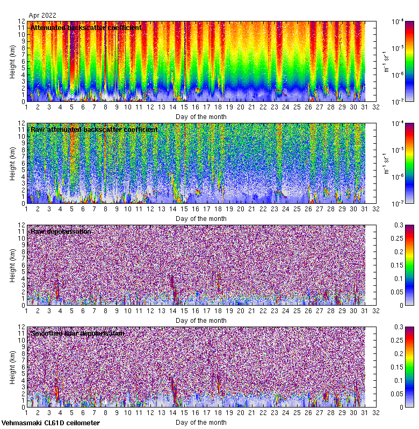Image resolution: width=419 pixels, height=429 pixels.
Task: Click the day '23' tick label under raw backscatter panel
Action: coord(274,209)
